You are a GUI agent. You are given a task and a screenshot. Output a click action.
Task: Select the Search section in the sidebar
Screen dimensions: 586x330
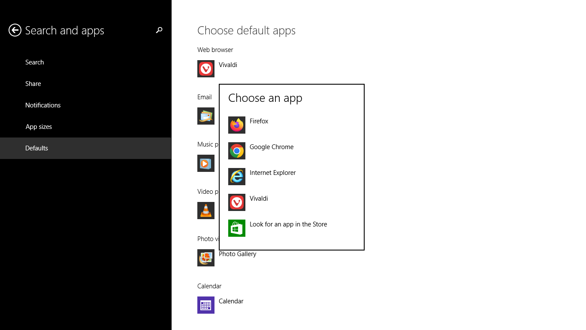[x=34, y=62]
